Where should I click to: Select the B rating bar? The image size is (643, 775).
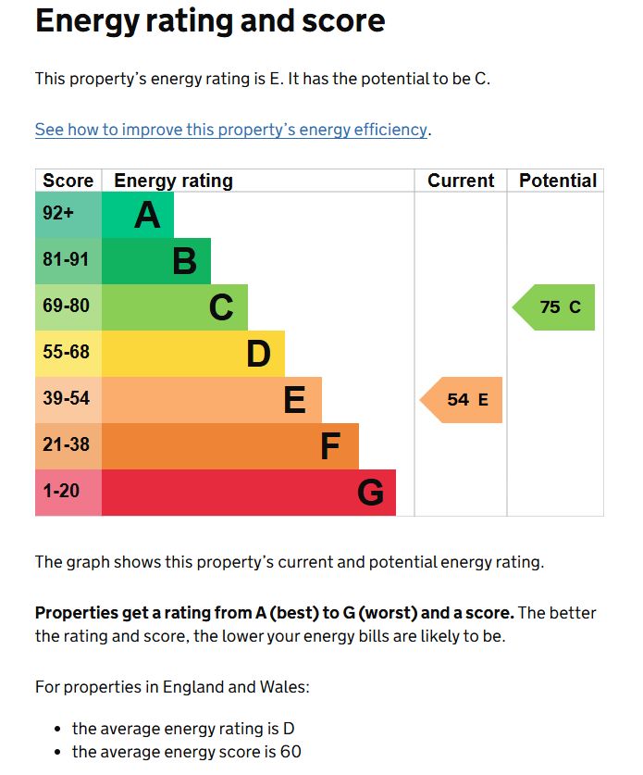pos(156,261)
